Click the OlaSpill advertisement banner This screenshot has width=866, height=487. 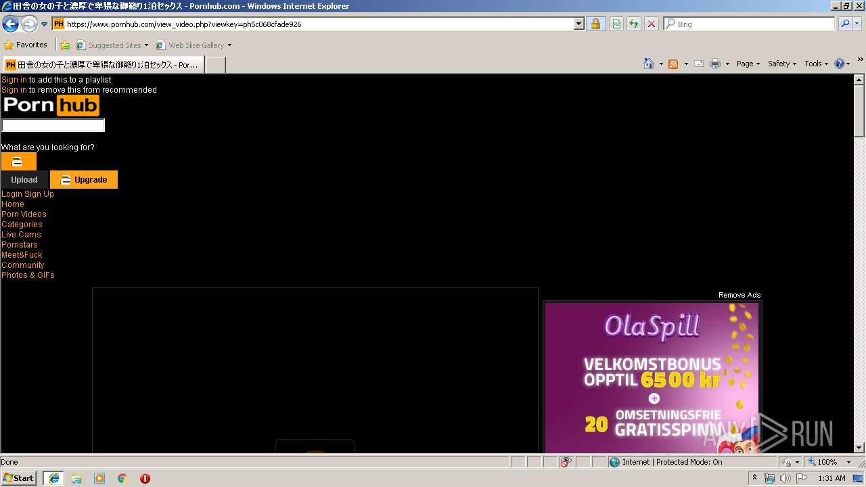652,377
